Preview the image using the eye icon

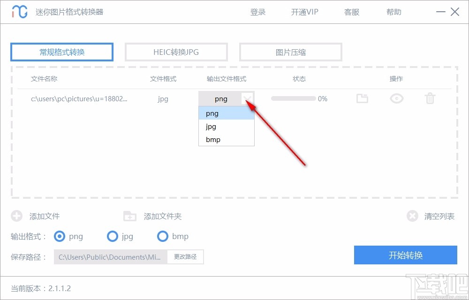396,98
